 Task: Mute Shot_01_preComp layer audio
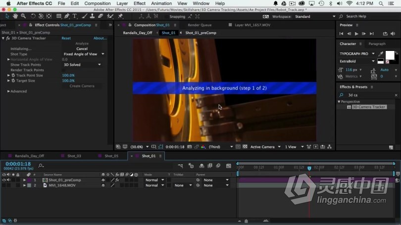coord(8,180)
